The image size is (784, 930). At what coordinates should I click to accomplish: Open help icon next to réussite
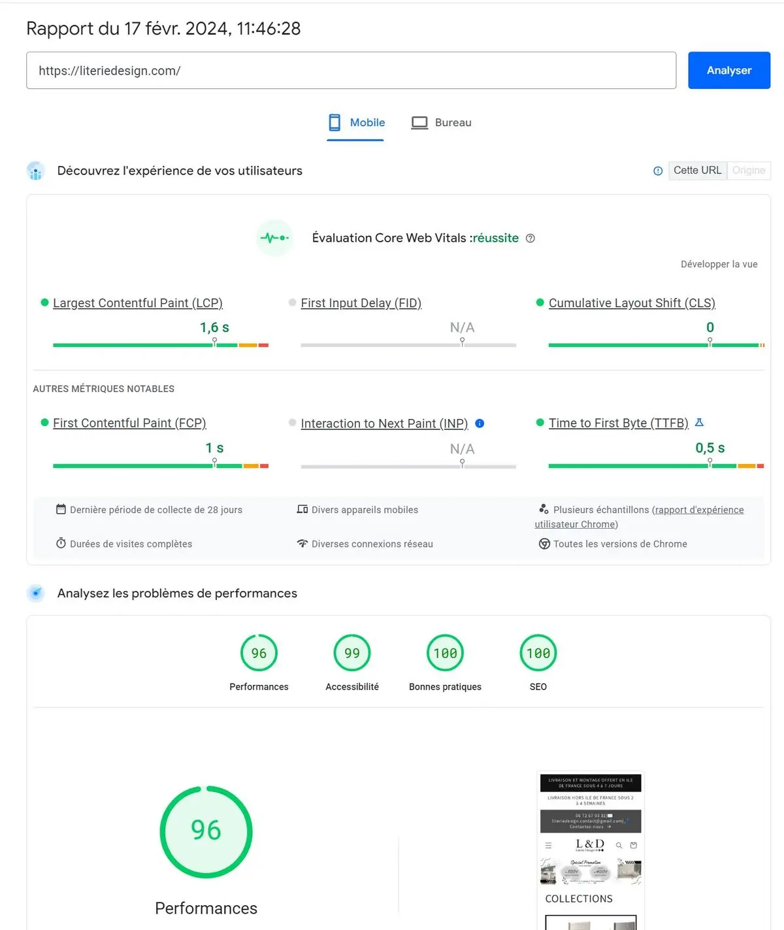click(x=531, y=239)
